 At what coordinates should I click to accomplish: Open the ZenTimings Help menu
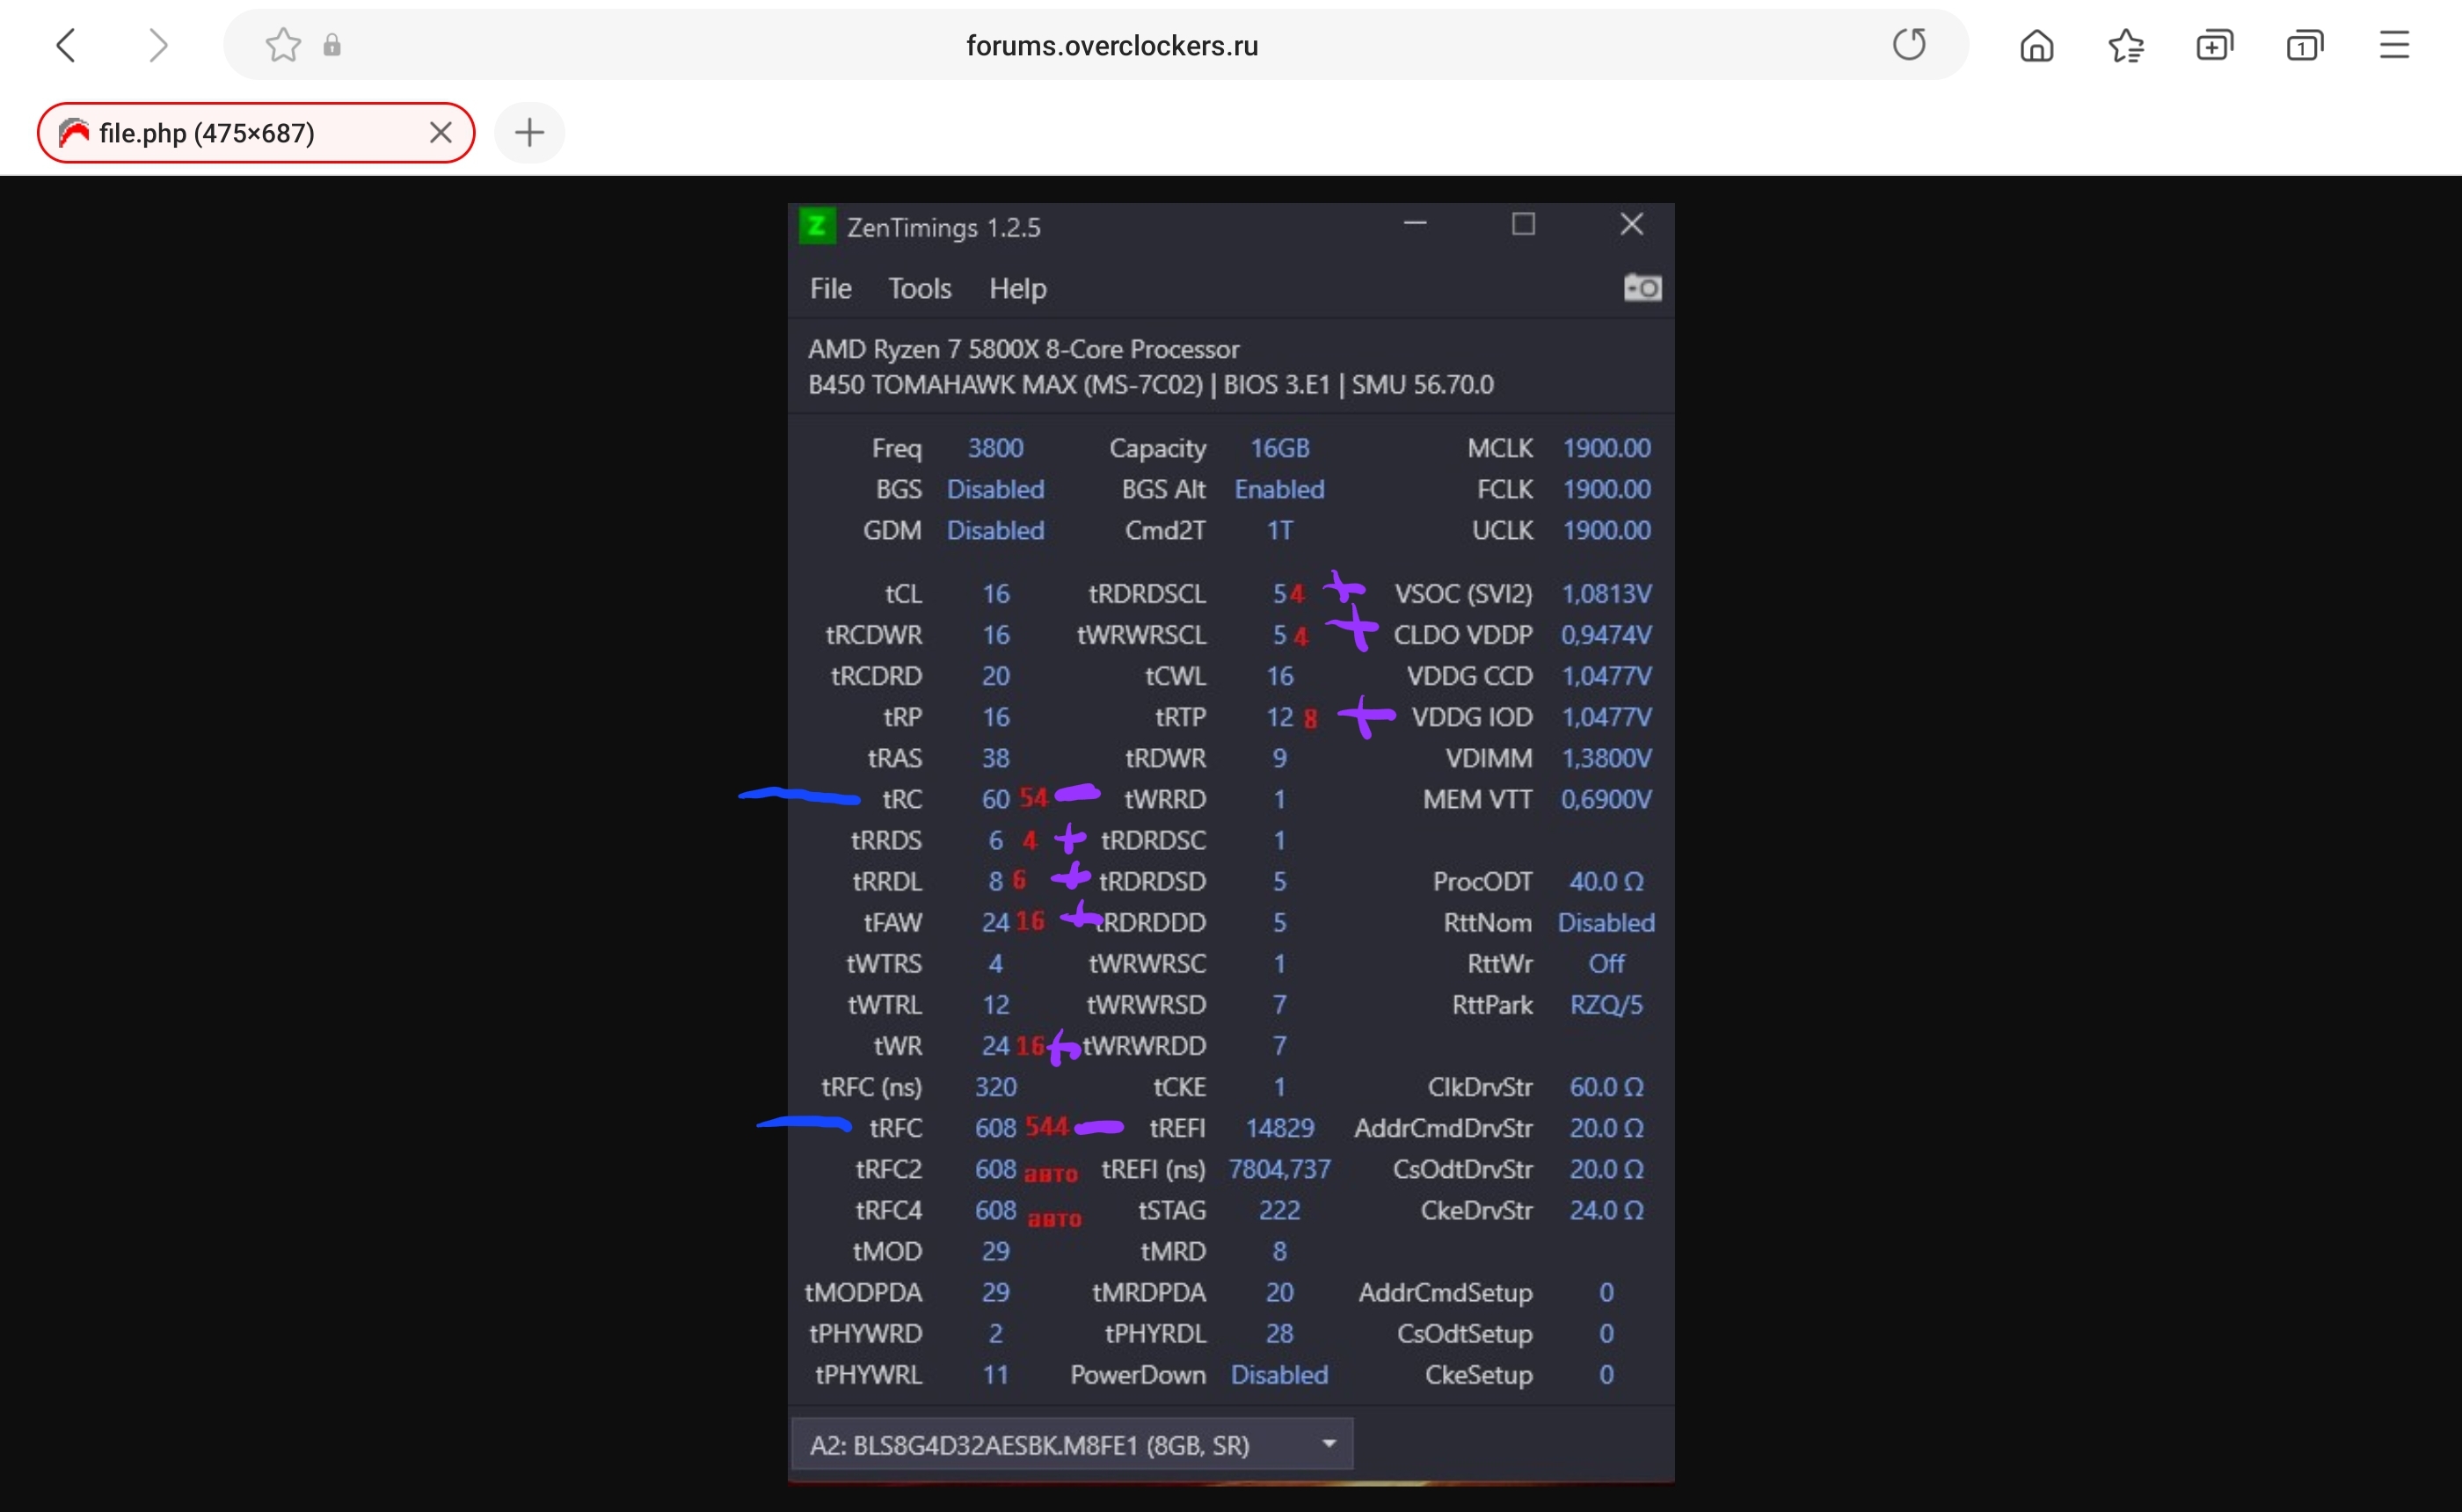click(x=1017, y=289)
